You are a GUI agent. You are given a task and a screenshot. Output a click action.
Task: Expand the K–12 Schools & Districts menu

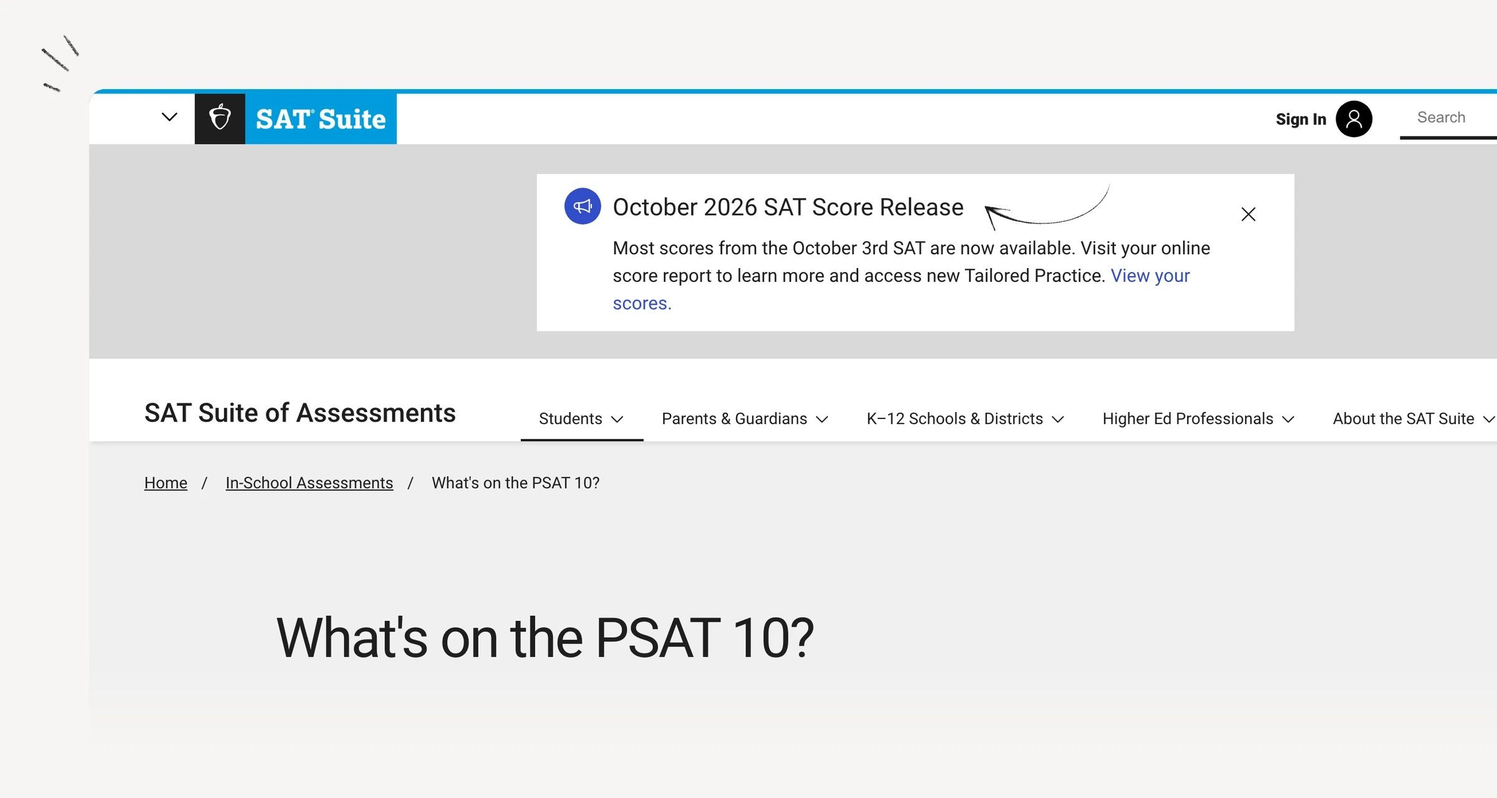965,419
